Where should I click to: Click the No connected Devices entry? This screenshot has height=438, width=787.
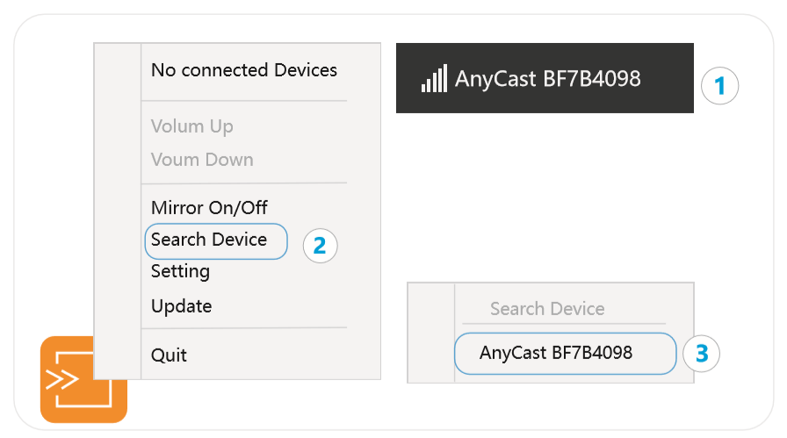tap(243, 70)
